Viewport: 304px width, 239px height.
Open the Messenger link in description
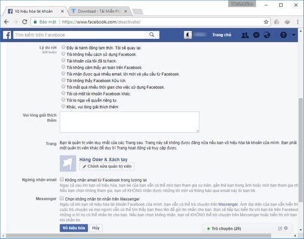point(228,204)
